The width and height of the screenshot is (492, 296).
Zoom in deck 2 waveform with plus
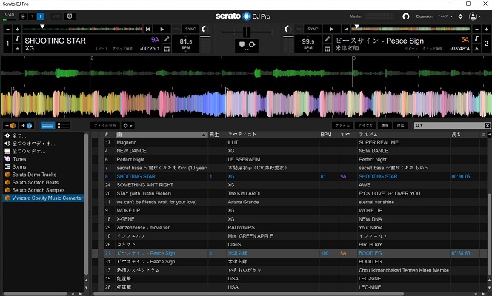point(486,29)
